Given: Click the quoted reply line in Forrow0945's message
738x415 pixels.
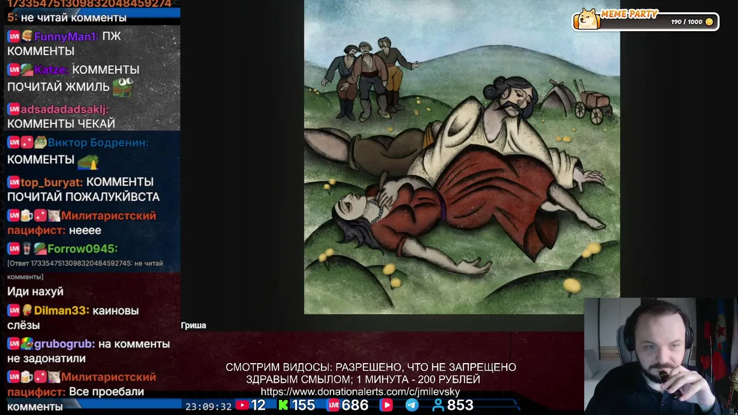Looking at the screenshot, I should pyautogui.click(x=85, y=270).
